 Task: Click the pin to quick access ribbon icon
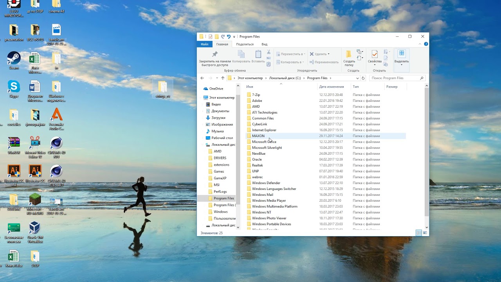[214, 54]
